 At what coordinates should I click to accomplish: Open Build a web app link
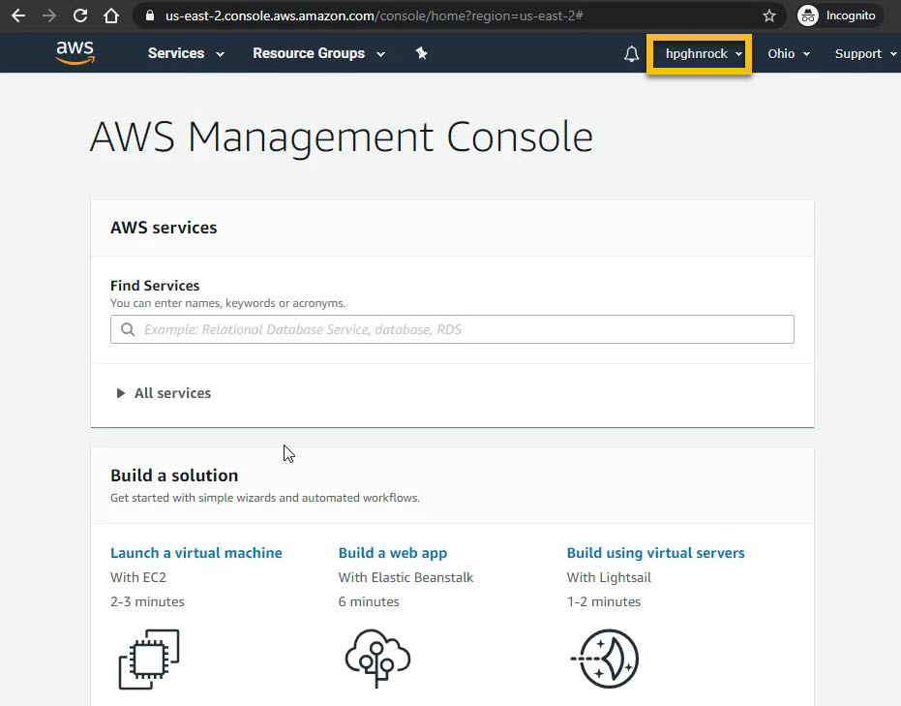click(x=393, y=553)
